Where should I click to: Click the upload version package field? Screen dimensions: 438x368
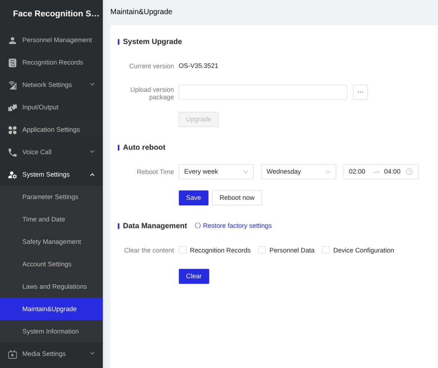click(263, 92)
